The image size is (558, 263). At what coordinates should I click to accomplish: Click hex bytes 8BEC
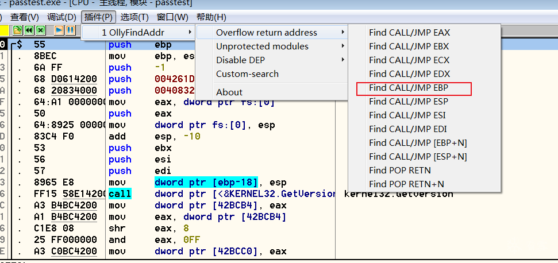(45, 56)
